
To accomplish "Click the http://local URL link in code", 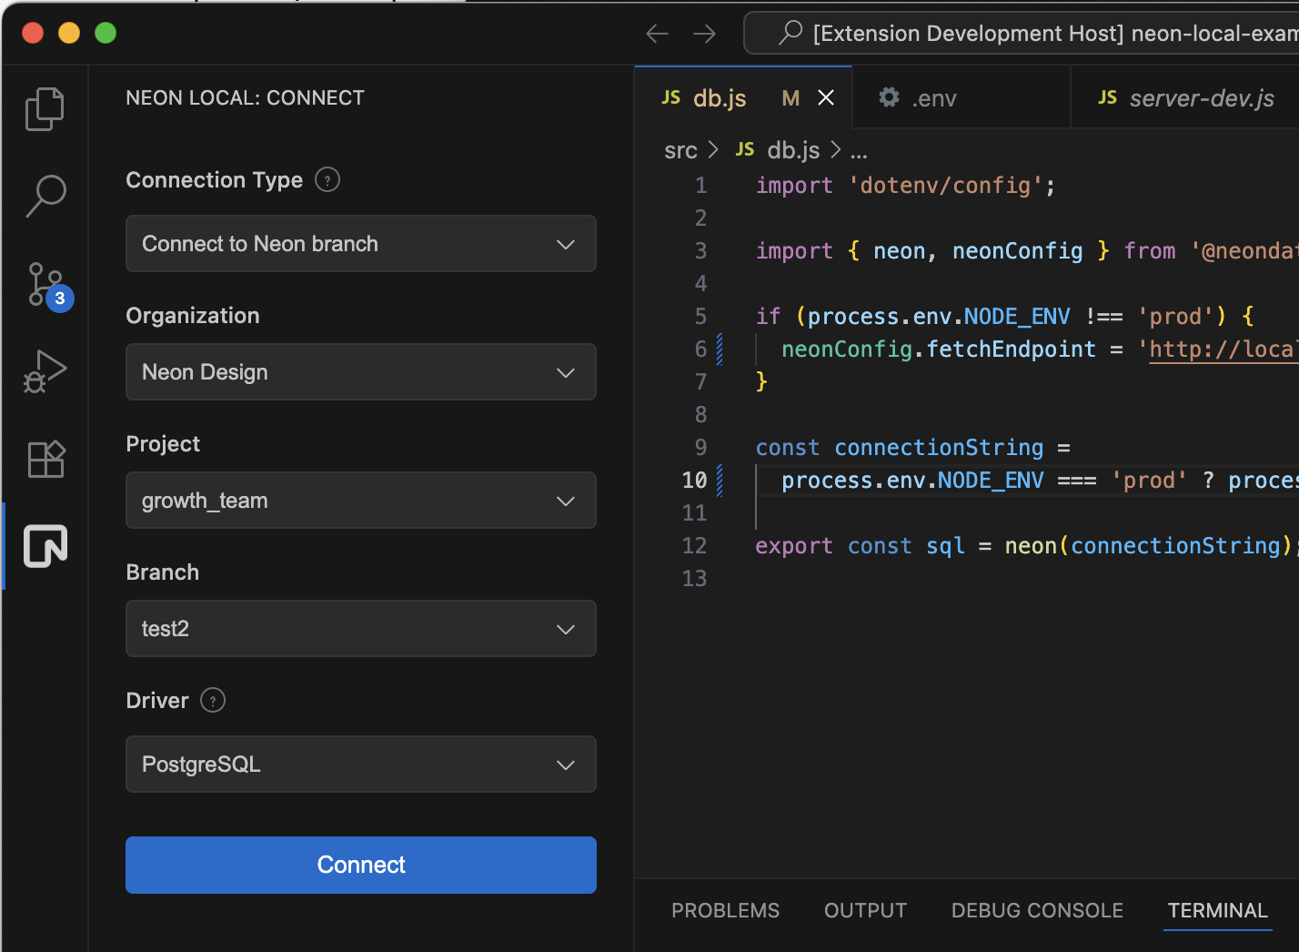I will coord(1223,349).
